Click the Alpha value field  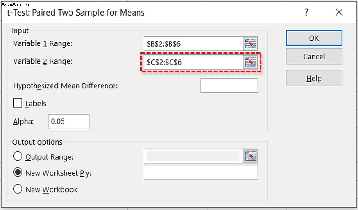pyautogui.click(x=69, y=122)
